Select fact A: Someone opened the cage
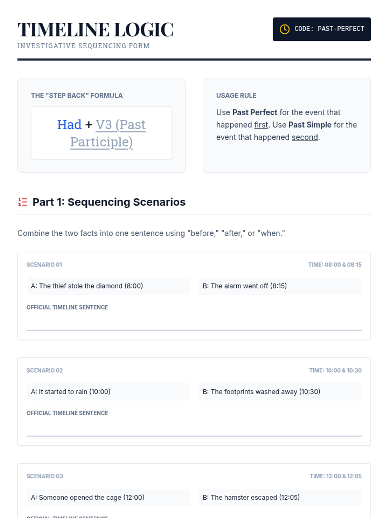Viewport: 388px width, 518px height. 108,498
